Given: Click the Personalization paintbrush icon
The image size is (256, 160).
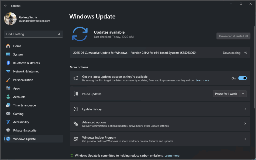Looking at the screenshot, I should (x=8, y=80).
